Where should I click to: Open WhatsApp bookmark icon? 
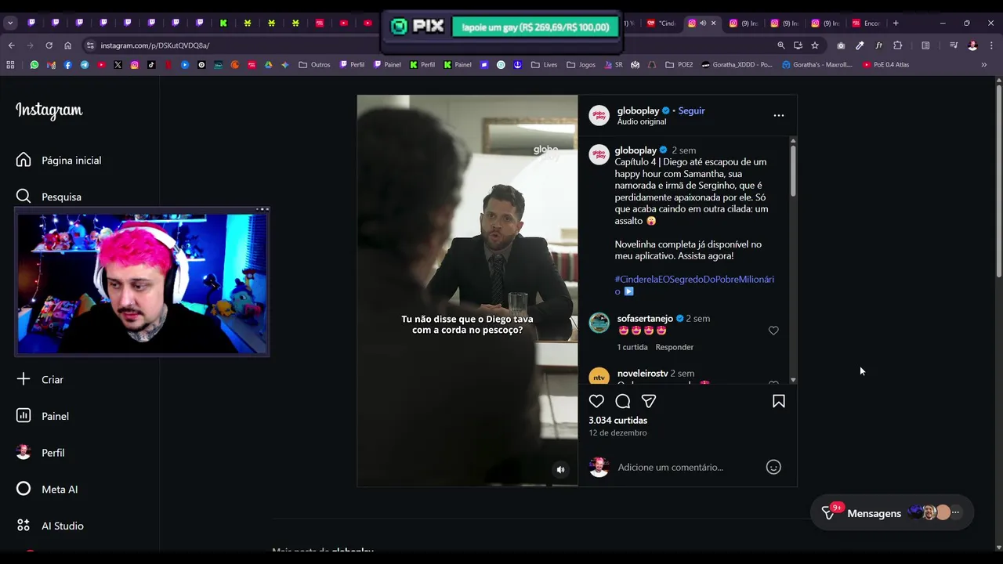pos(34,65)
